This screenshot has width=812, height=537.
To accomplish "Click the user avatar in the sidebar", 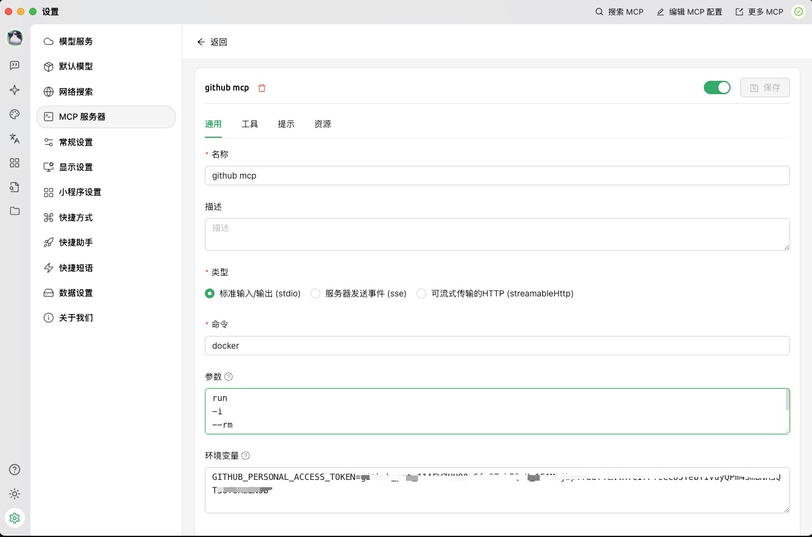I will tap(15, 38).
